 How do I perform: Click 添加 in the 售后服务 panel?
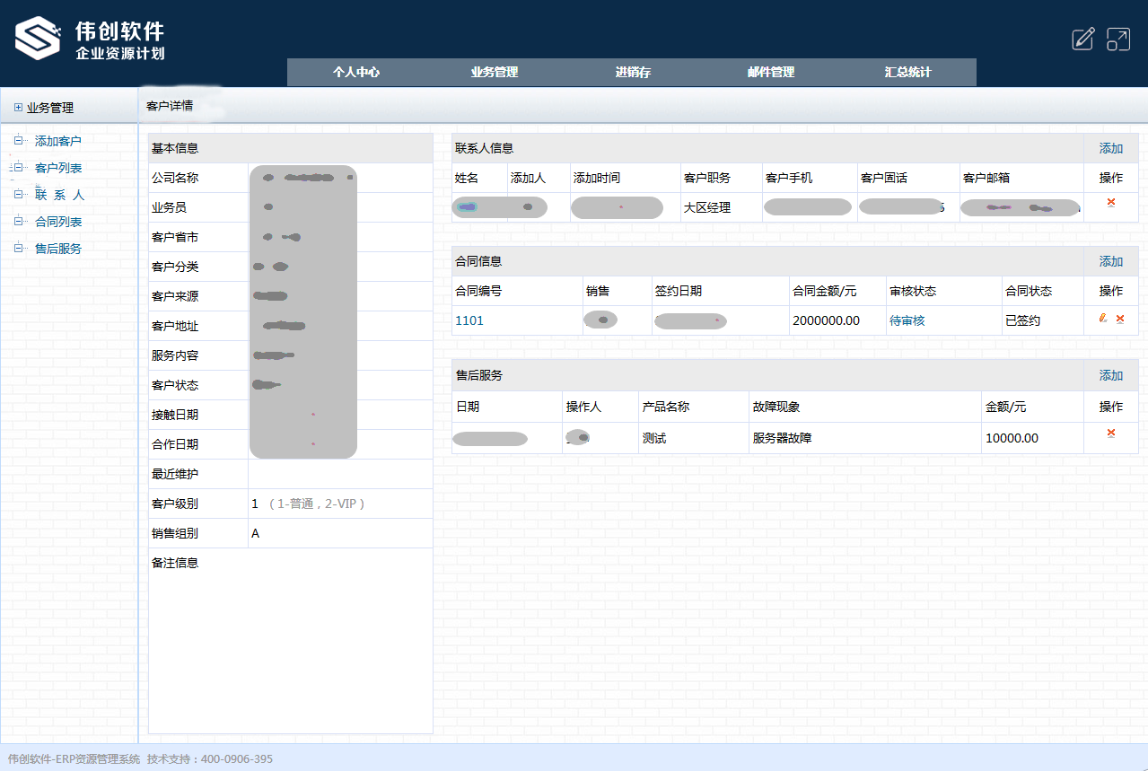[1111, 375]
